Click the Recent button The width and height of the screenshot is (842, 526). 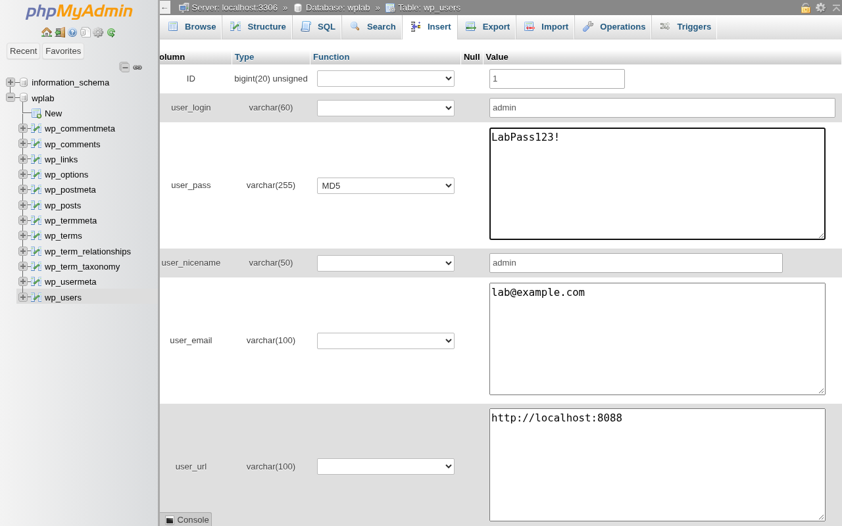pos(23,51)
